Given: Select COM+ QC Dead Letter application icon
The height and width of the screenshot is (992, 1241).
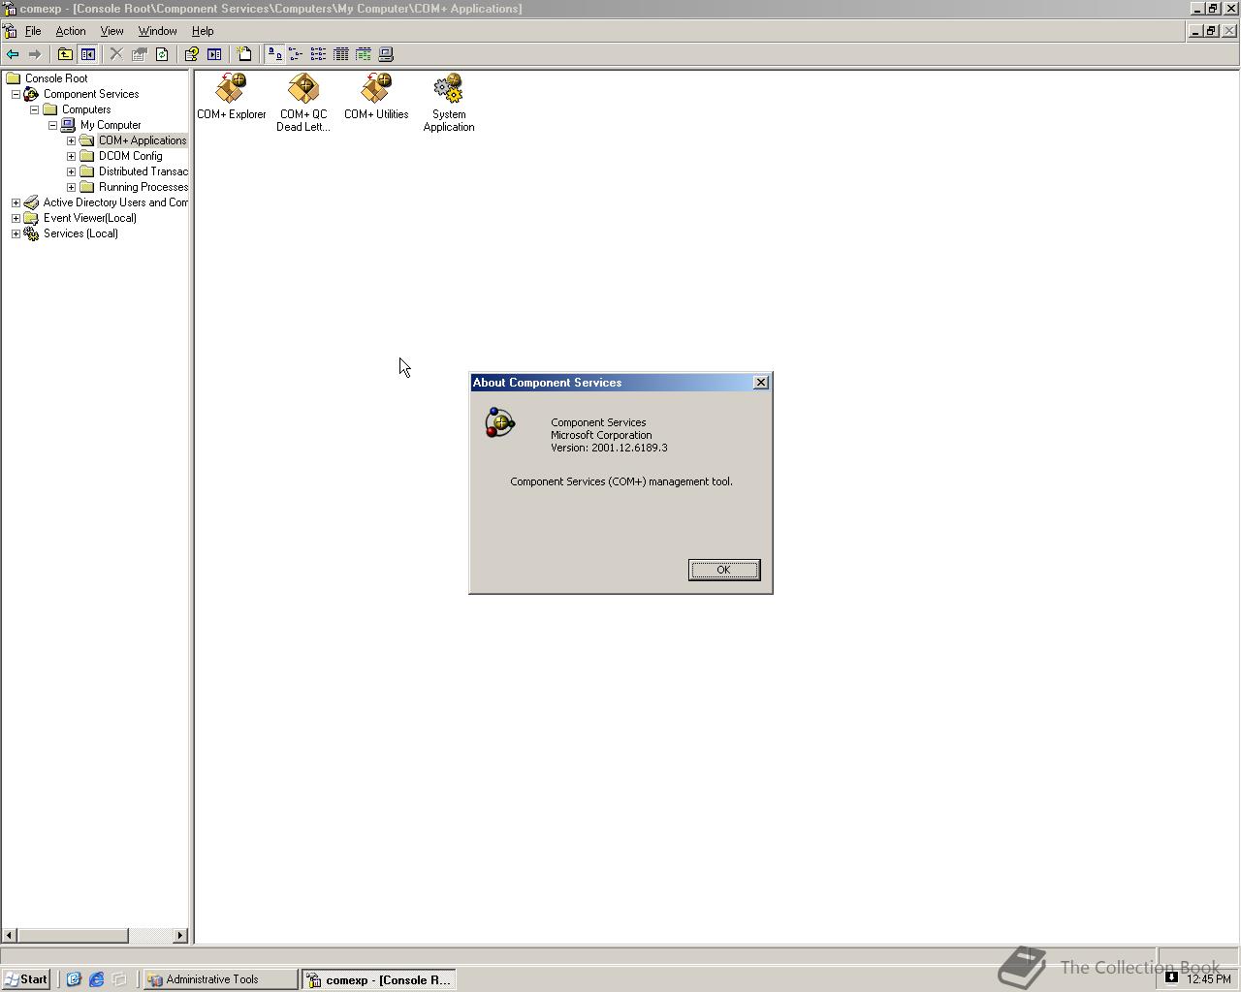Looking at the screenshot, I should coord(303,102).
